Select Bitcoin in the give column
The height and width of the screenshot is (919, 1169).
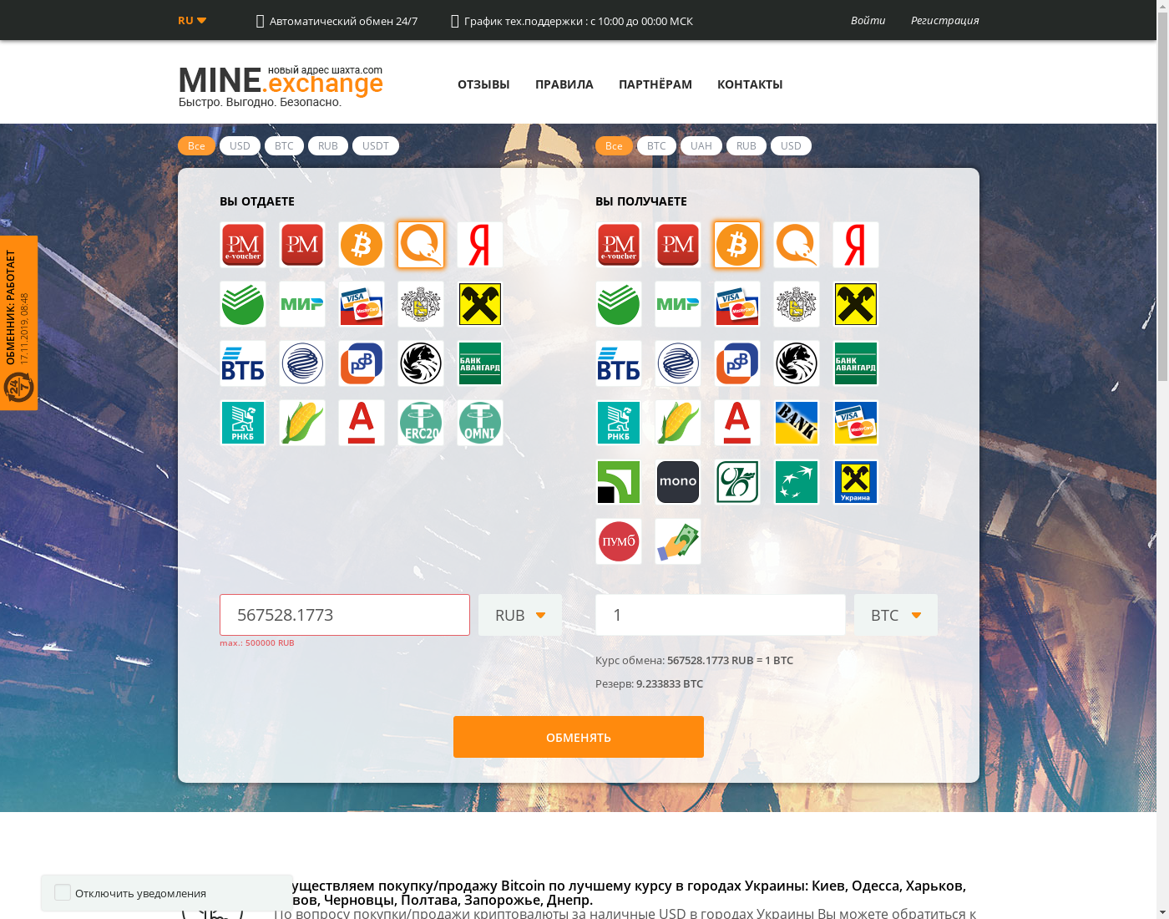coord(362,245)
